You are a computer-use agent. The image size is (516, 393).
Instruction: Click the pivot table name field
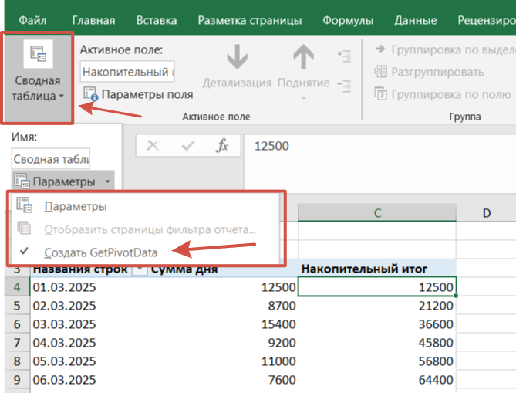click(51, 159)
